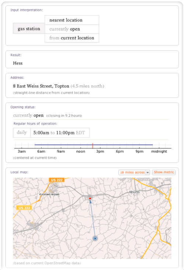This screenshot has height=270, width=184.
Task: Click the '6am' label on the timeline
Action: pos(41,151)
